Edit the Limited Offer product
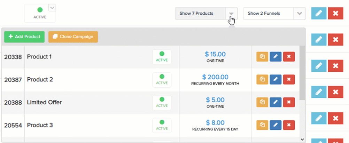 276,102
